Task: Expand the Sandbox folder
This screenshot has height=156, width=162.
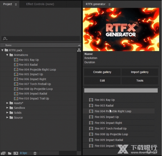Action: point(7,108)
